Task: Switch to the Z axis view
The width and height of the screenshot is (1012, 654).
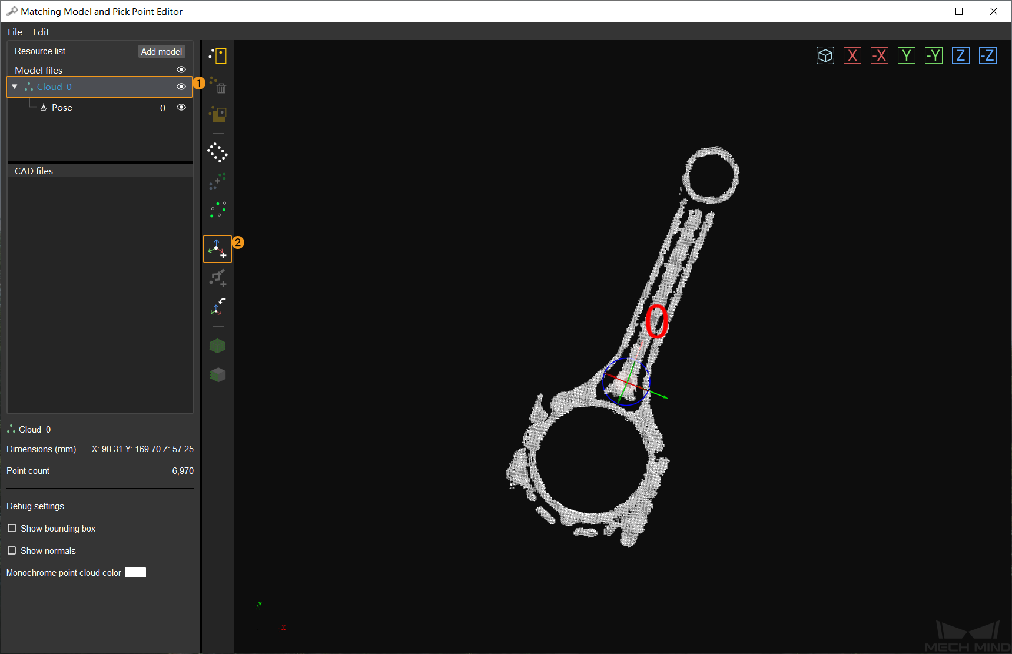Action: coord(961,55)
